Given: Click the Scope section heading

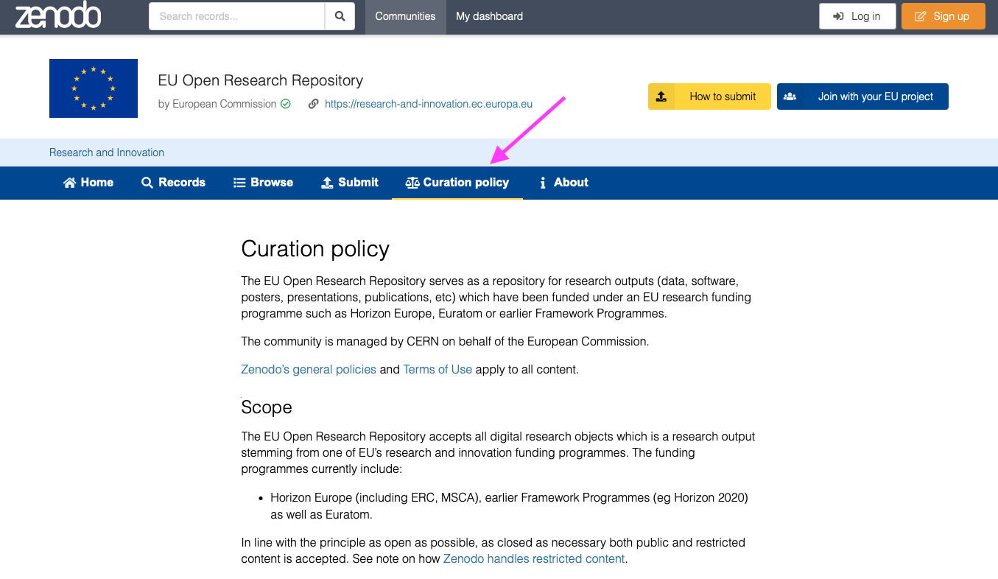Looking at the screenshot, I should point(267,407).
